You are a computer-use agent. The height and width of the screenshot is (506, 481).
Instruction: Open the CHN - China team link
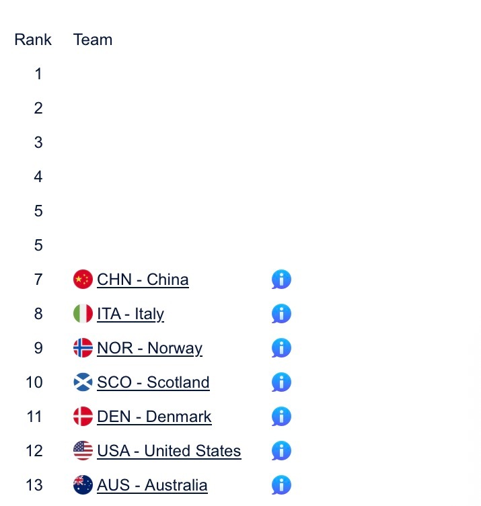click(x=143, y=280)
